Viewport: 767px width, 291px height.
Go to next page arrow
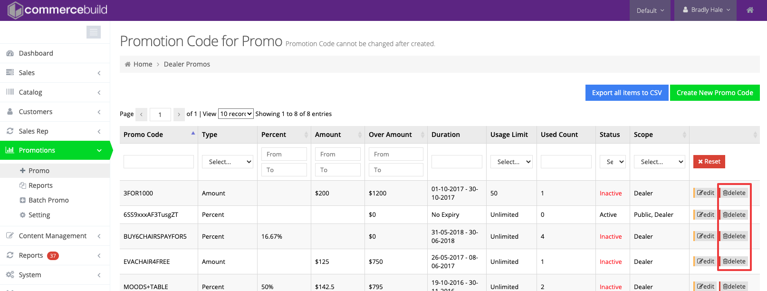179,114
